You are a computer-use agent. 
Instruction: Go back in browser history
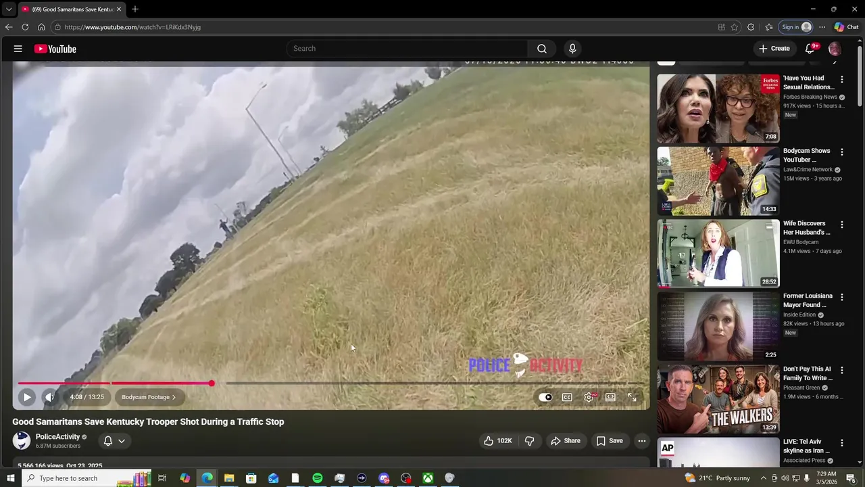pyautogui.click(x=9, y=27)
